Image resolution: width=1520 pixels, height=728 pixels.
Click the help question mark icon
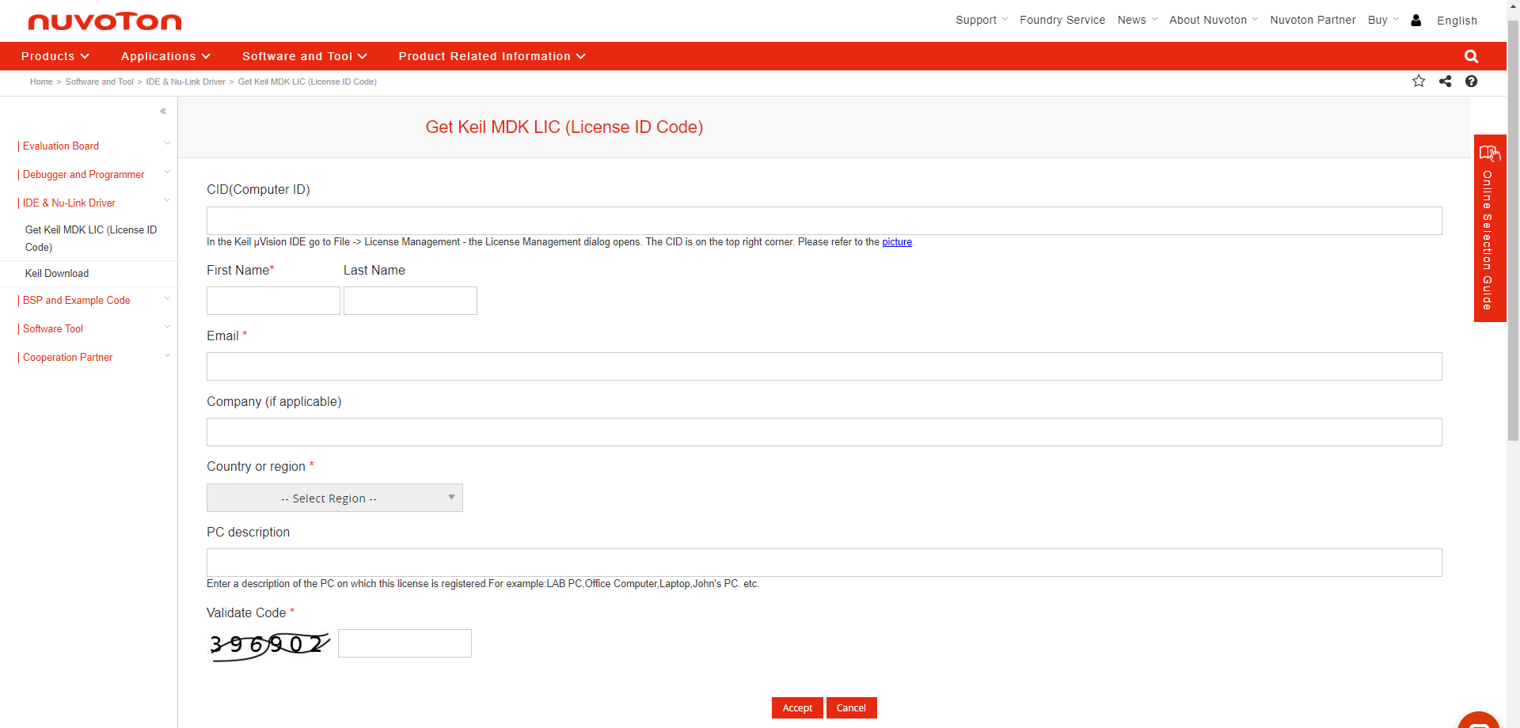coord(1471,82)
